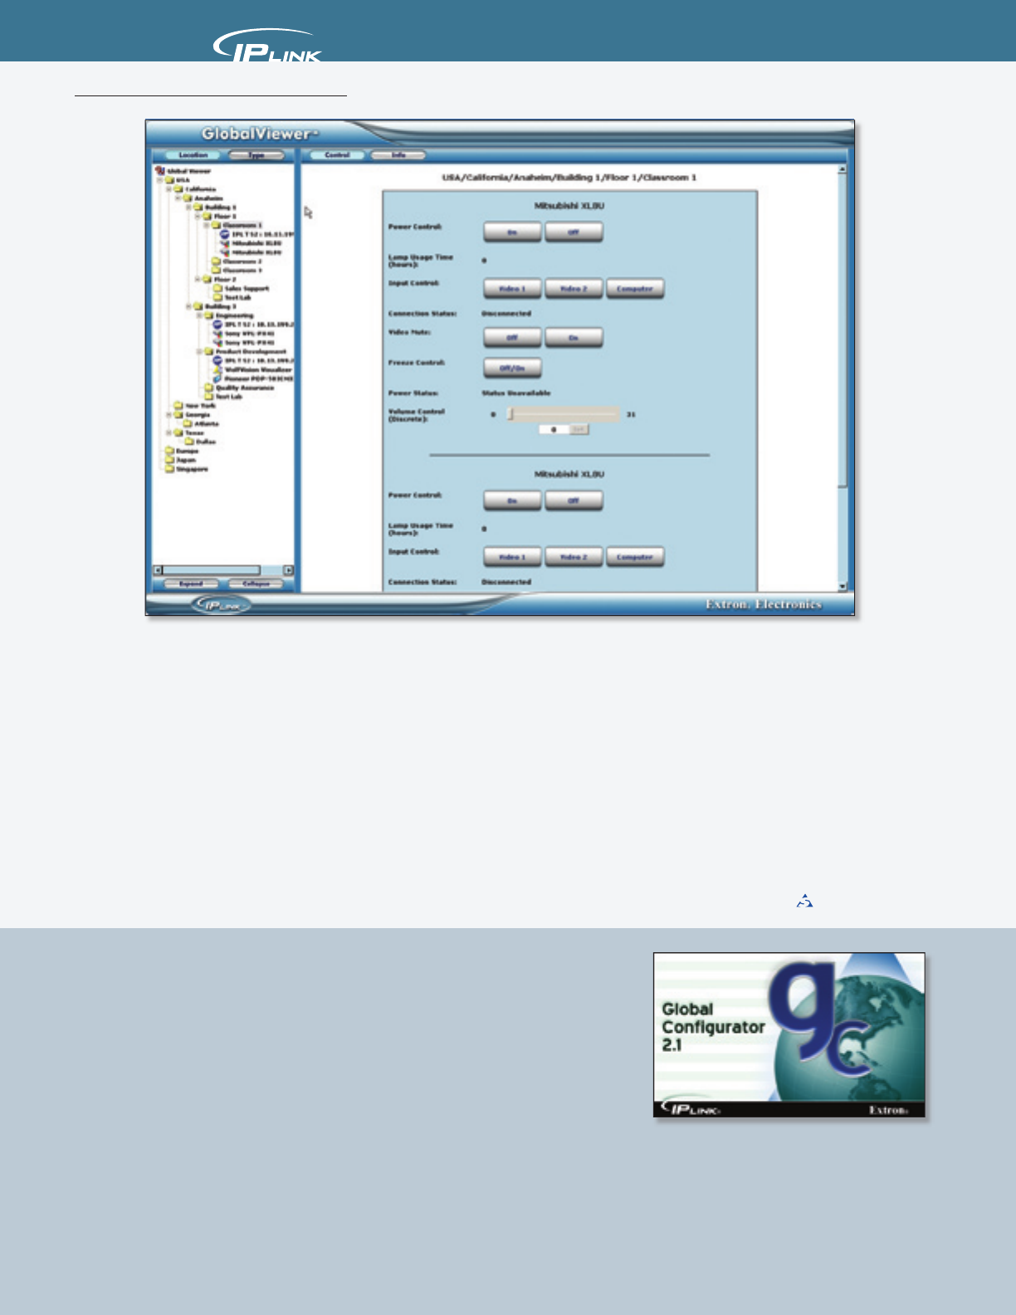
Task: Click the Classroom 2 folder icon
Action: (216, 261)
